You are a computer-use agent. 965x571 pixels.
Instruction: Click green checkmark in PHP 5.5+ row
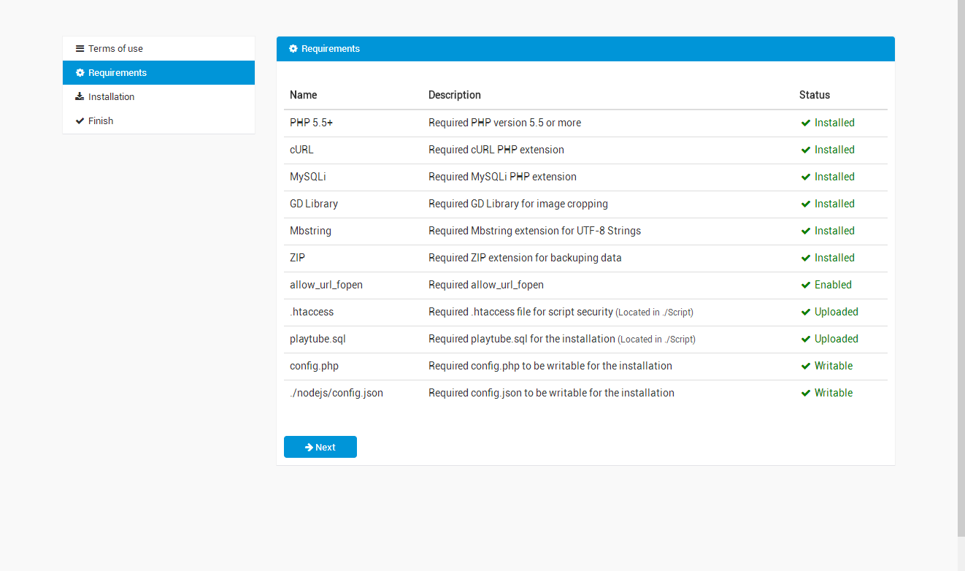pos(806,123)
